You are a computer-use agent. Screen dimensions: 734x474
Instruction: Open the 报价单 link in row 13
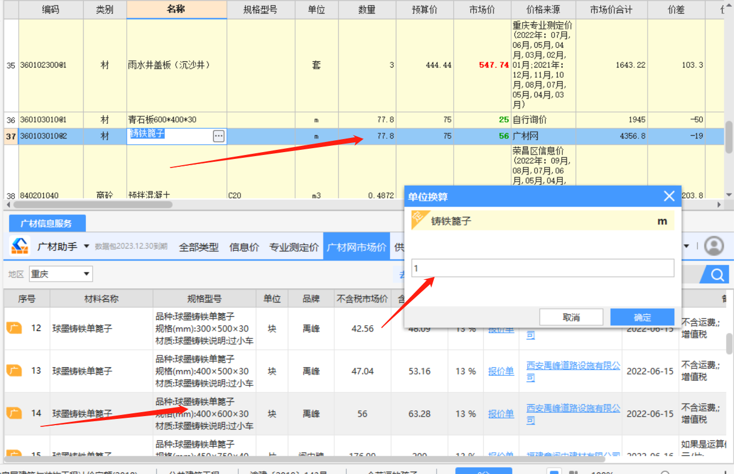click(x=501, y=371)
